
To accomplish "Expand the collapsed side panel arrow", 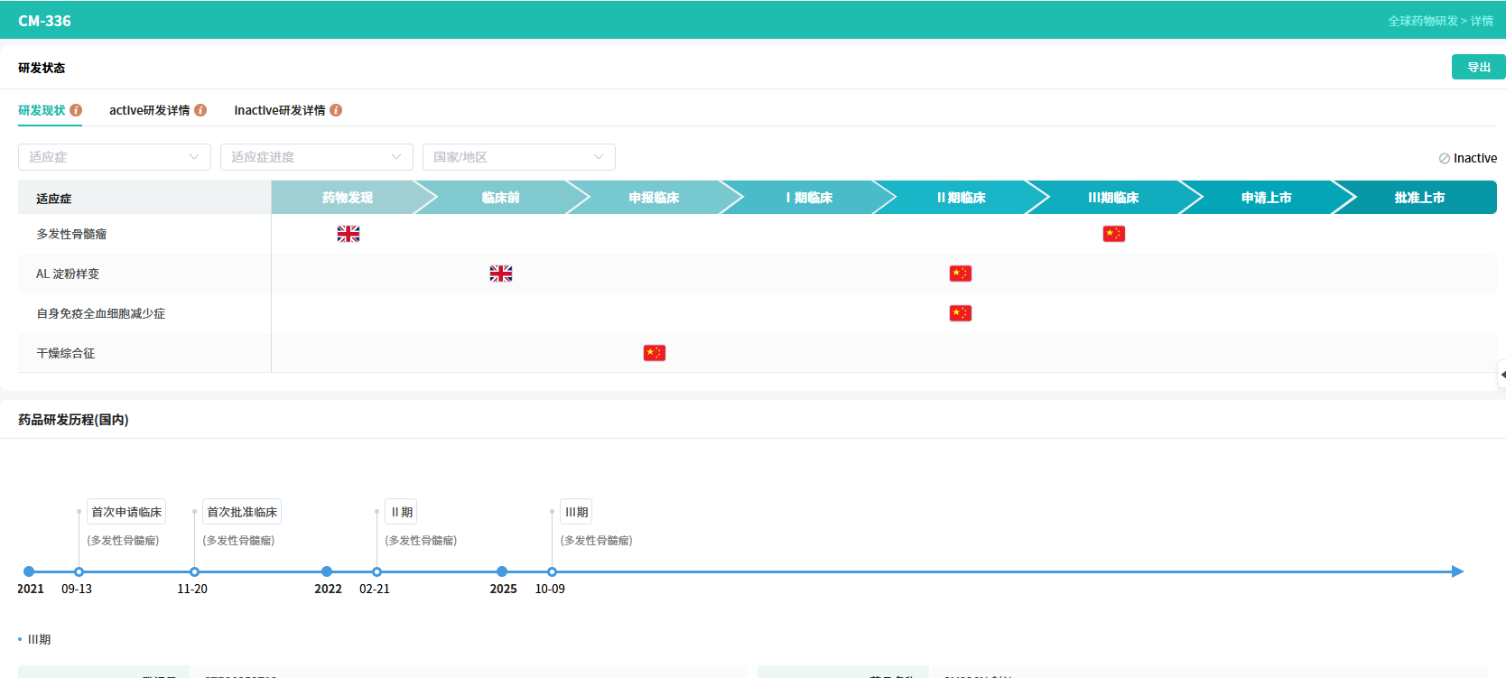I will 1501,374.
